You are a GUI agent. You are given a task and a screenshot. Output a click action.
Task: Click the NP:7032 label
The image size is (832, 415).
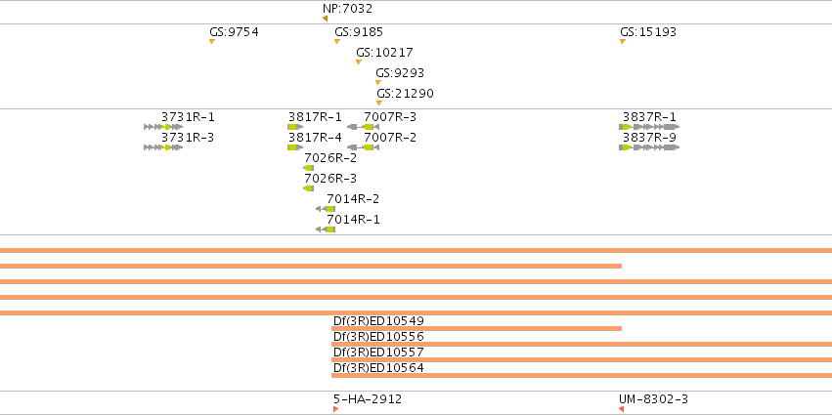(347, 9)
